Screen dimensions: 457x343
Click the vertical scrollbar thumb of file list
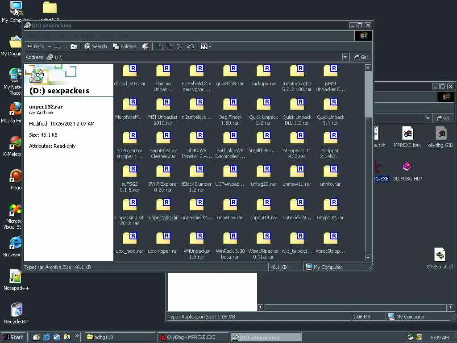(368, 94)
